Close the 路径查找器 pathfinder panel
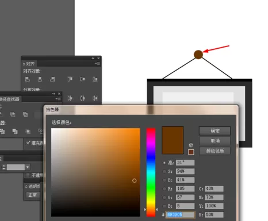Screen dimensions: 268x221 tap(59, 94)
